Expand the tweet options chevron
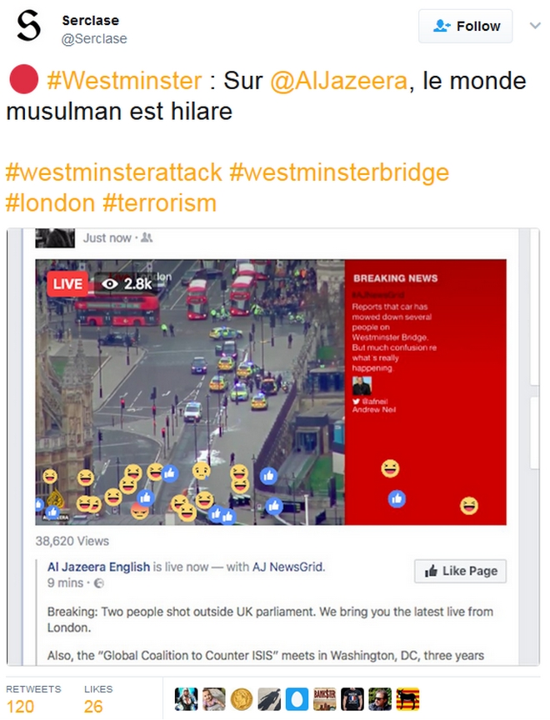550x720 pixels. 535,26
